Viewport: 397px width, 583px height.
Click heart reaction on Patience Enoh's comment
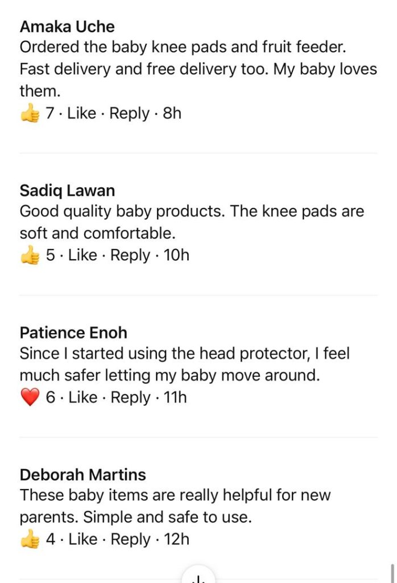point(30,397)
